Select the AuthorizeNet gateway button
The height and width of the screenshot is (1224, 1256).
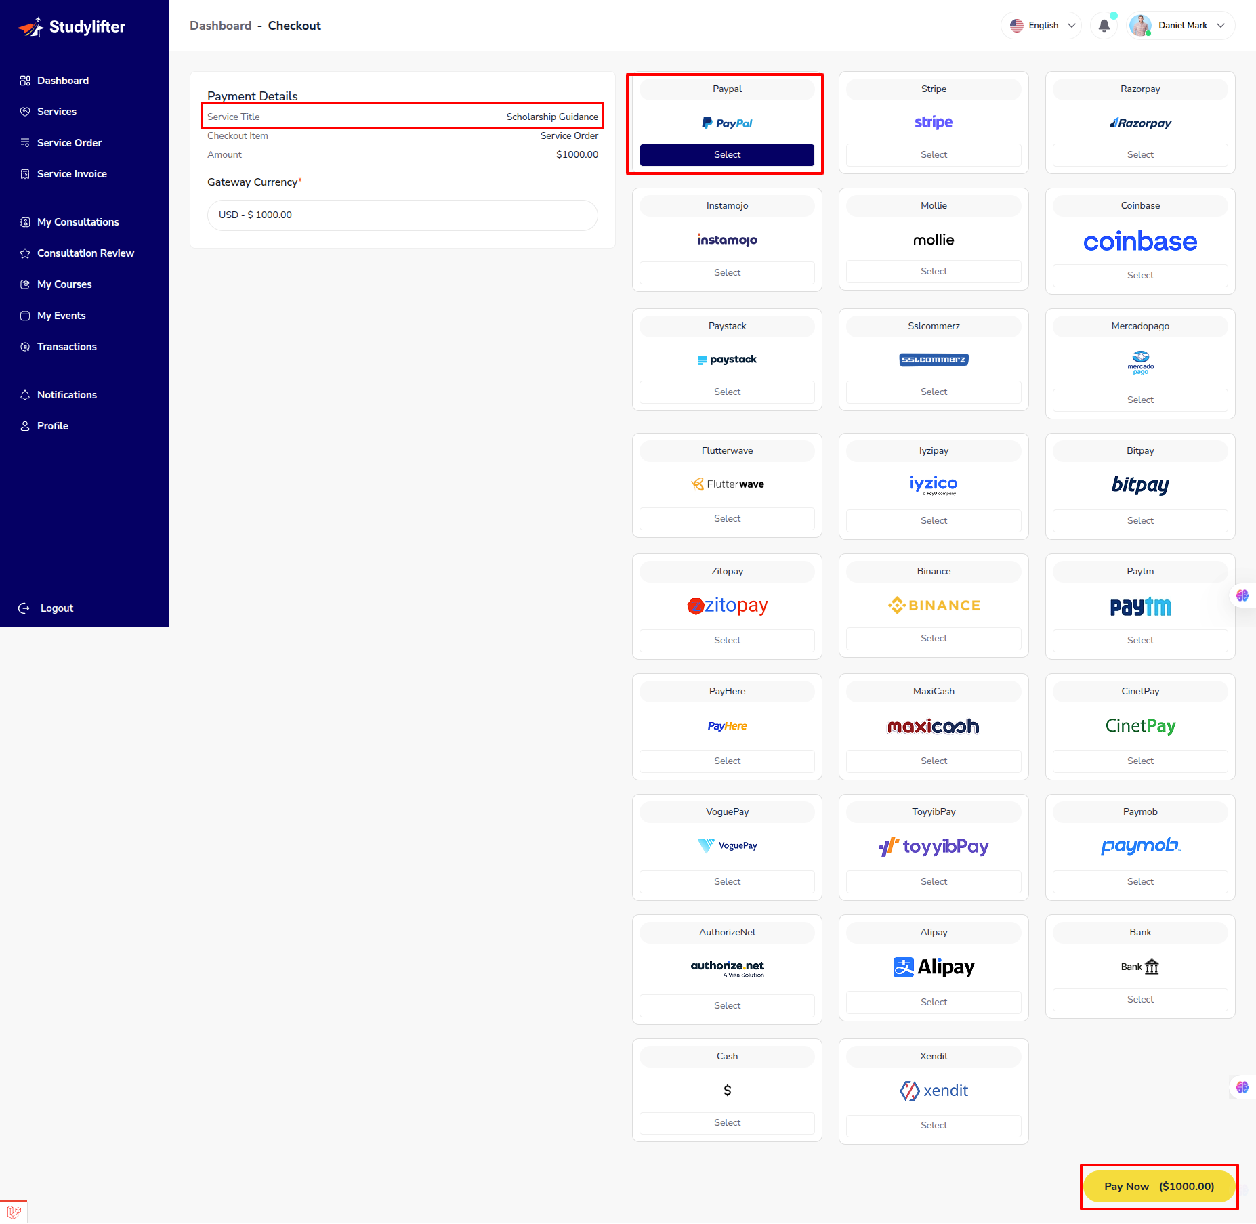[727, 1006]
